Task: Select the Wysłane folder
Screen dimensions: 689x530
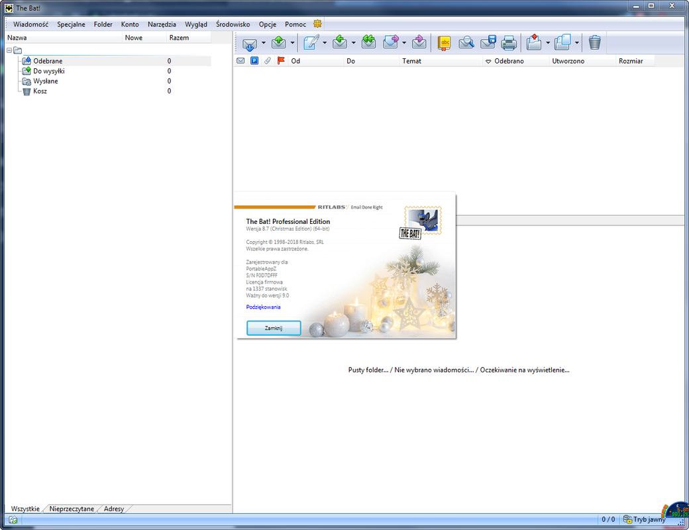Action: coord(46,81)
